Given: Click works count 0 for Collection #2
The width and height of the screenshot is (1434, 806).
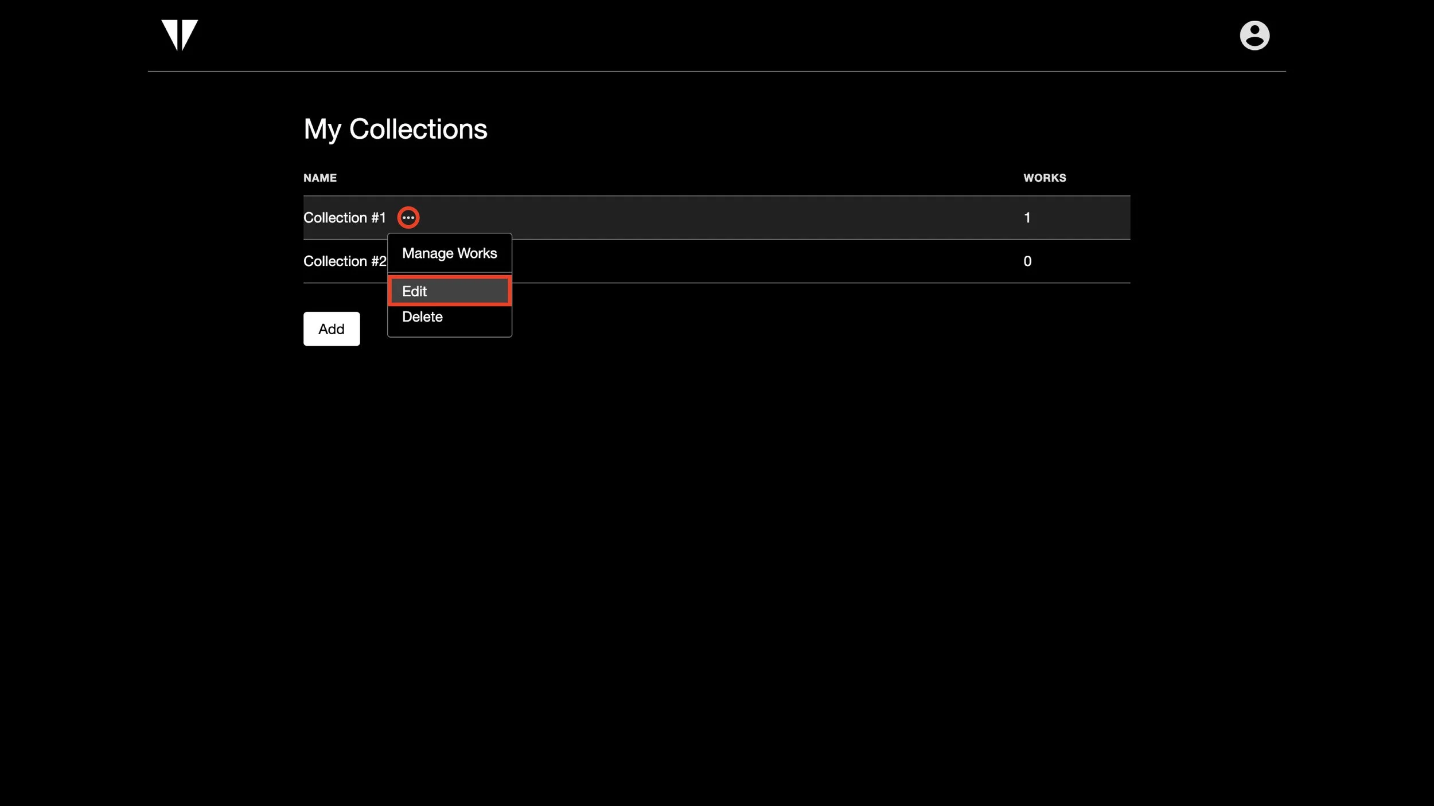Looking at the screenshot, I should 1027,261.
